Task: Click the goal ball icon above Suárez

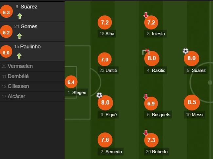Action: pos(185,51)
